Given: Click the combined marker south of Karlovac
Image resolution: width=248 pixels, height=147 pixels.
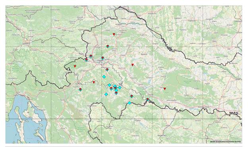Looking at the screenshot, I should 80,90.
